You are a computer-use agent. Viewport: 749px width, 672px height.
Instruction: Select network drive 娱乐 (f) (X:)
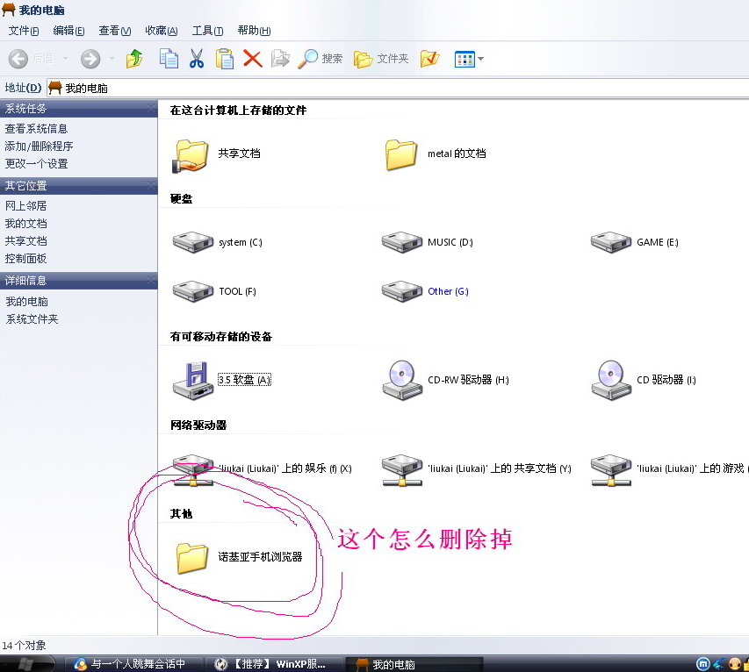(x=192, y=469)
